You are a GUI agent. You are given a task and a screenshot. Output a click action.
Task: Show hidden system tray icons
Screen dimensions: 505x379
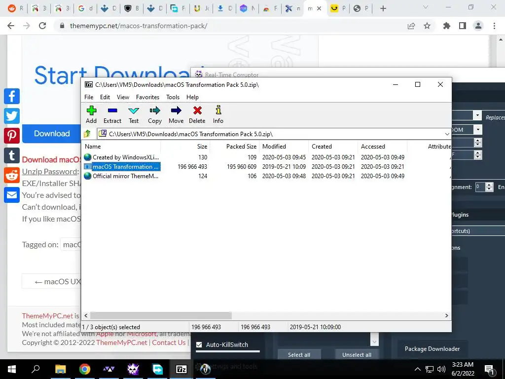pyautogui.click(x=417, y=369)
